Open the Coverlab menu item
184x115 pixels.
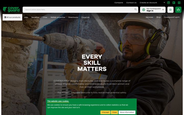coord(85,17)
